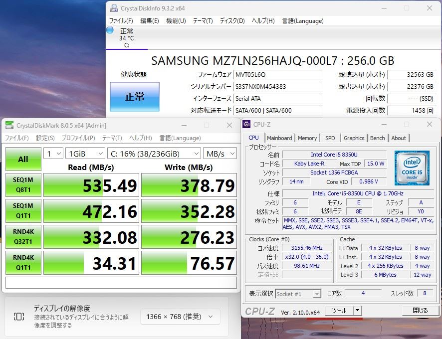Switch to the Mainboard tab in CPU-Z
The width and height of the screenshot is (442, 339).
click(x=279, y=138)
